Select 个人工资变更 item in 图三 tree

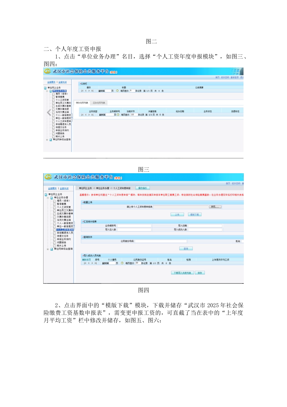pyautogui.click(x=62, y=100)
